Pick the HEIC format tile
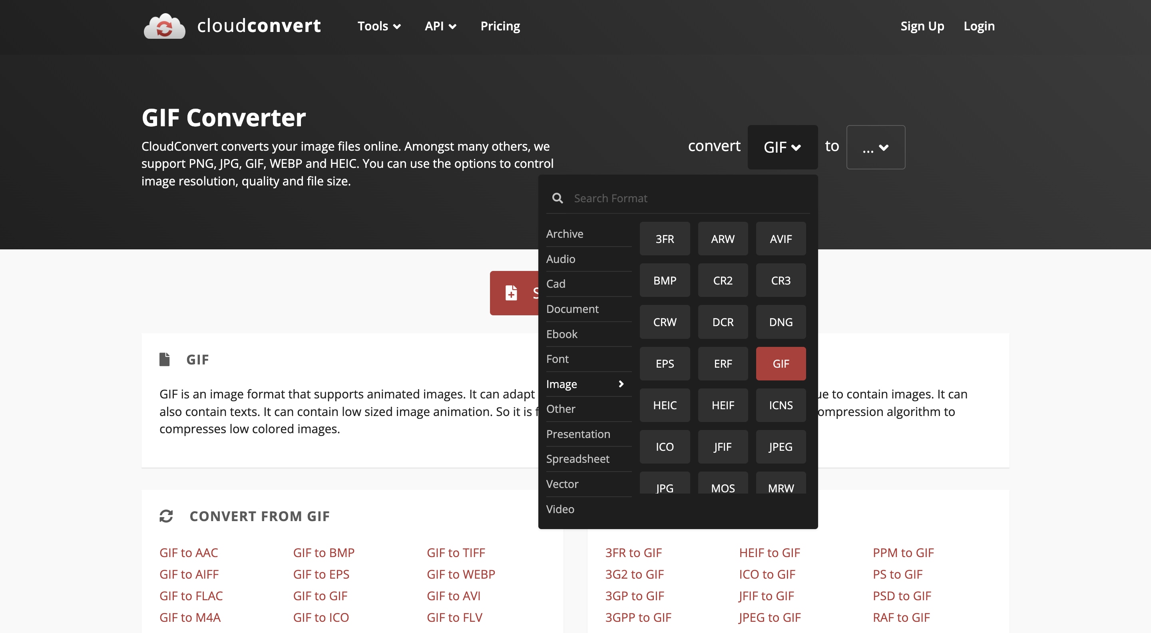The width and height of the screenshot is (1151, 633). click(664, 405)
